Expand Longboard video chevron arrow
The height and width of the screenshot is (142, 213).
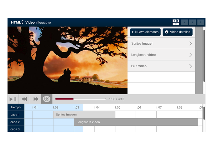(190, 55)
